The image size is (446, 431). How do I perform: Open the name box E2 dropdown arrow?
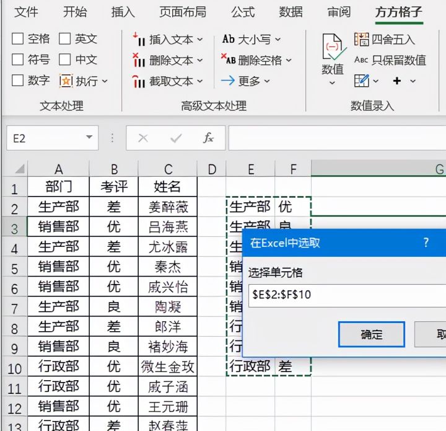pyautogui.click(x=89, y=137)
